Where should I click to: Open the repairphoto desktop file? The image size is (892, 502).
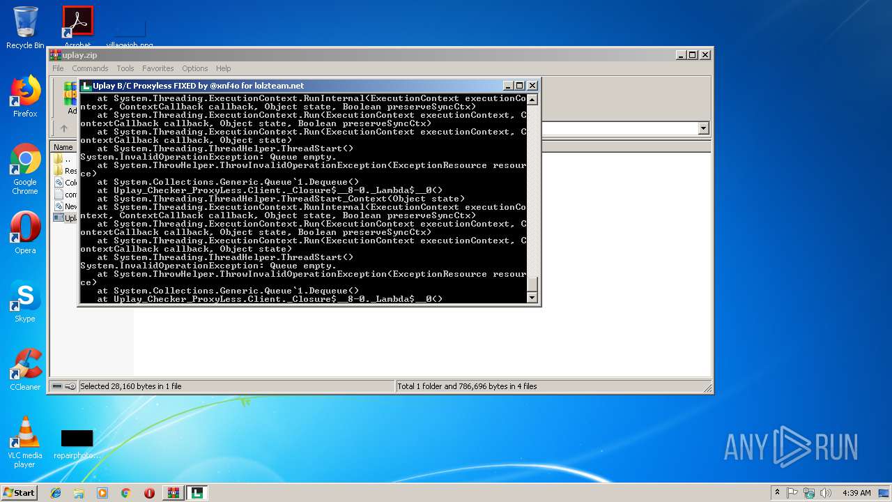pos(77,444)
